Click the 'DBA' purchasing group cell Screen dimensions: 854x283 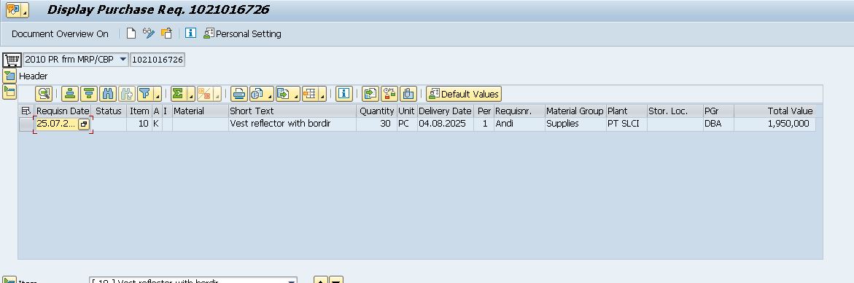718,124
